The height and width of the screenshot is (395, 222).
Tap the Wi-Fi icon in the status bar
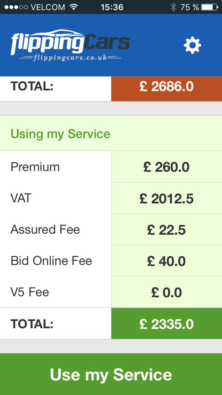pyautogui.click(x=75, y=6)
